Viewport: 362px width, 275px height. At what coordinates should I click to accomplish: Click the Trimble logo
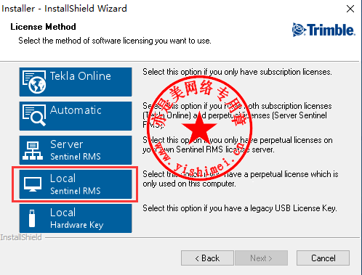coord(323,30)
